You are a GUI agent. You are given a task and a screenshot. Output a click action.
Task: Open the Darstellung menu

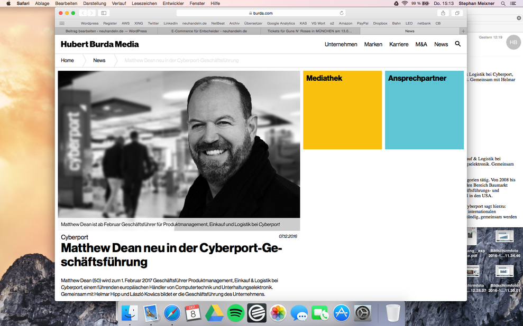click(x=94, y=3)
